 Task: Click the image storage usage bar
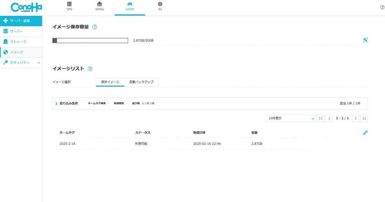point(90,40)
